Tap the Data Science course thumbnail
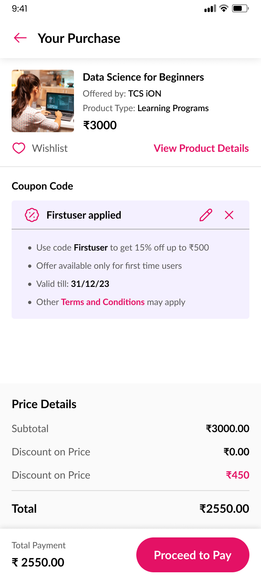 [43, 101]
